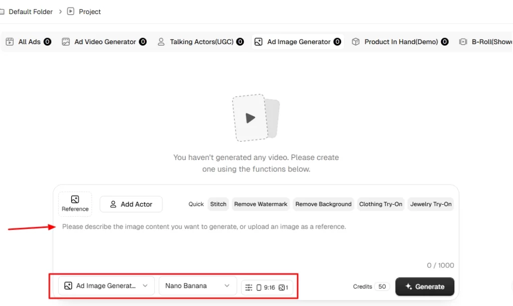
Task: Select the Talking Actors(UGC) tab
Action: (201, 42)
